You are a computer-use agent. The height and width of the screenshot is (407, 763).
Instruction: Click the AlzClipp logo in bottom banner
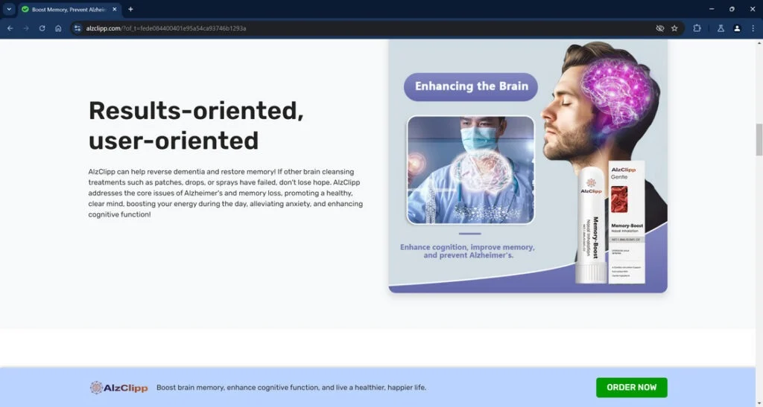(118, 388)
